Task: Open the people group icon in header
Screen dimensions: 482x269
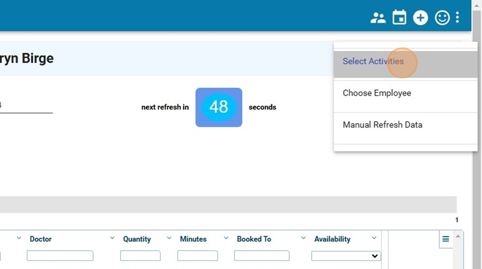Action: pos(378,18)
